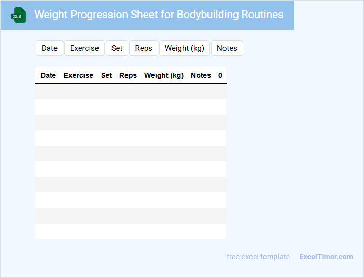Select the second empty table row
Screen dimensions: 364x278
pos(131,107)
